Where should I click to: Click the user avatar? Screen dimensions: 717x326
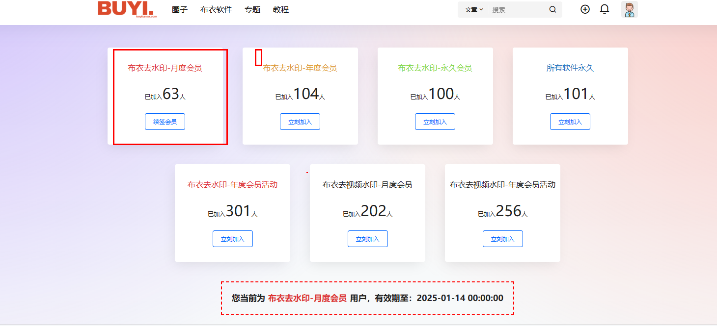629,9
